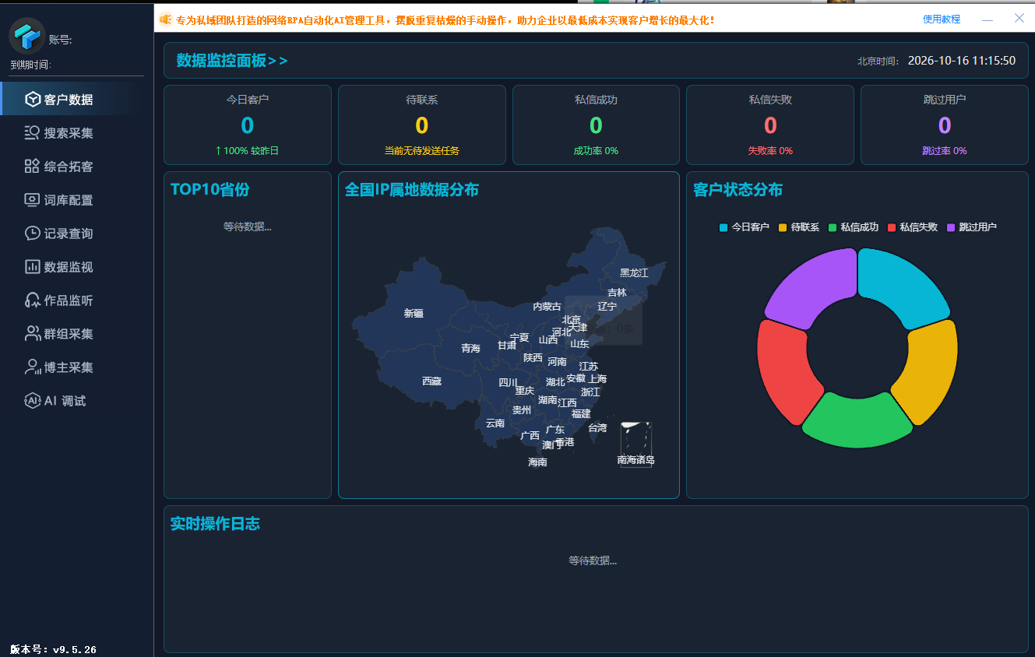Click the 记录查询 clock icon

pyautogui.click(x=32, y=233)
